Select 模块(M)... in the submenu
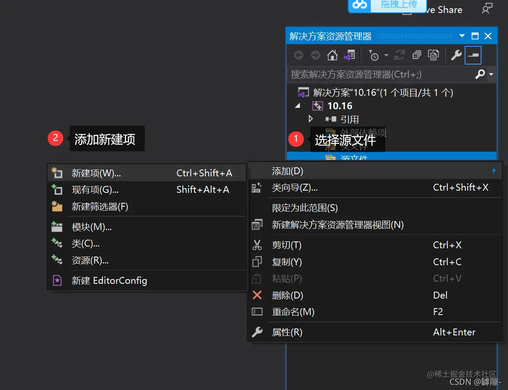 147,227
